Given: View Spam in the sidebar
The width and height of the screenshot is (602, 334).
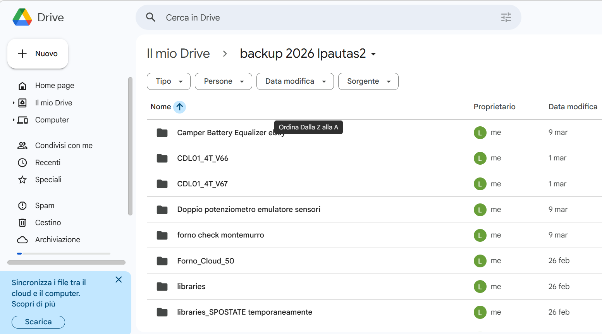Looking at the screenshot, I should pos(45,205).
